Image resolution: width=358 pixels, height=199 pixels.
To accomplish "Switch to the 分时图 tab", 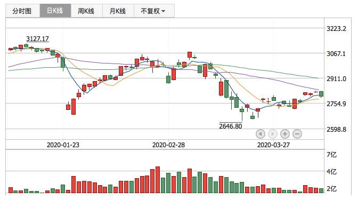I will [22, 11].
